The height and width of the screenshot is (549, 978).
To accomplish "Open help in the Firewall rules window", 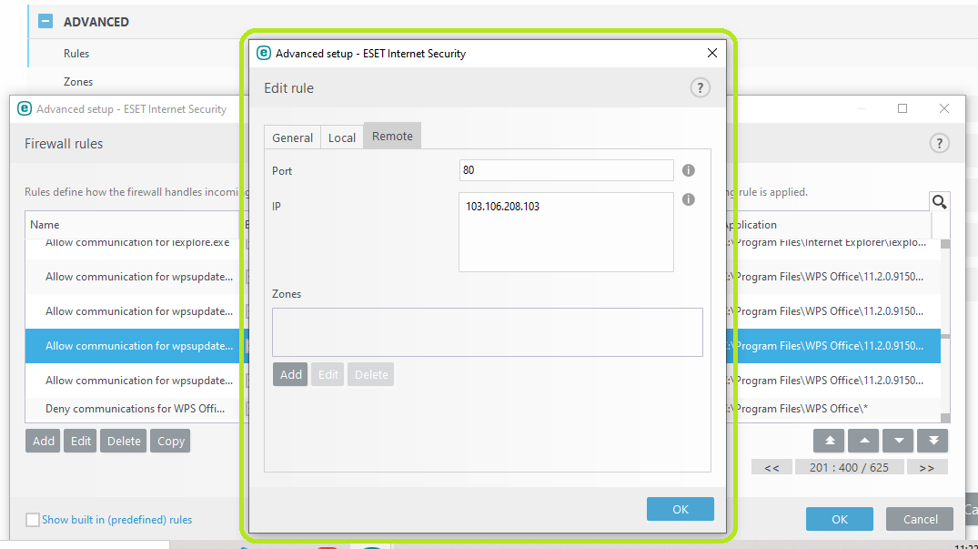I will 939,144.
